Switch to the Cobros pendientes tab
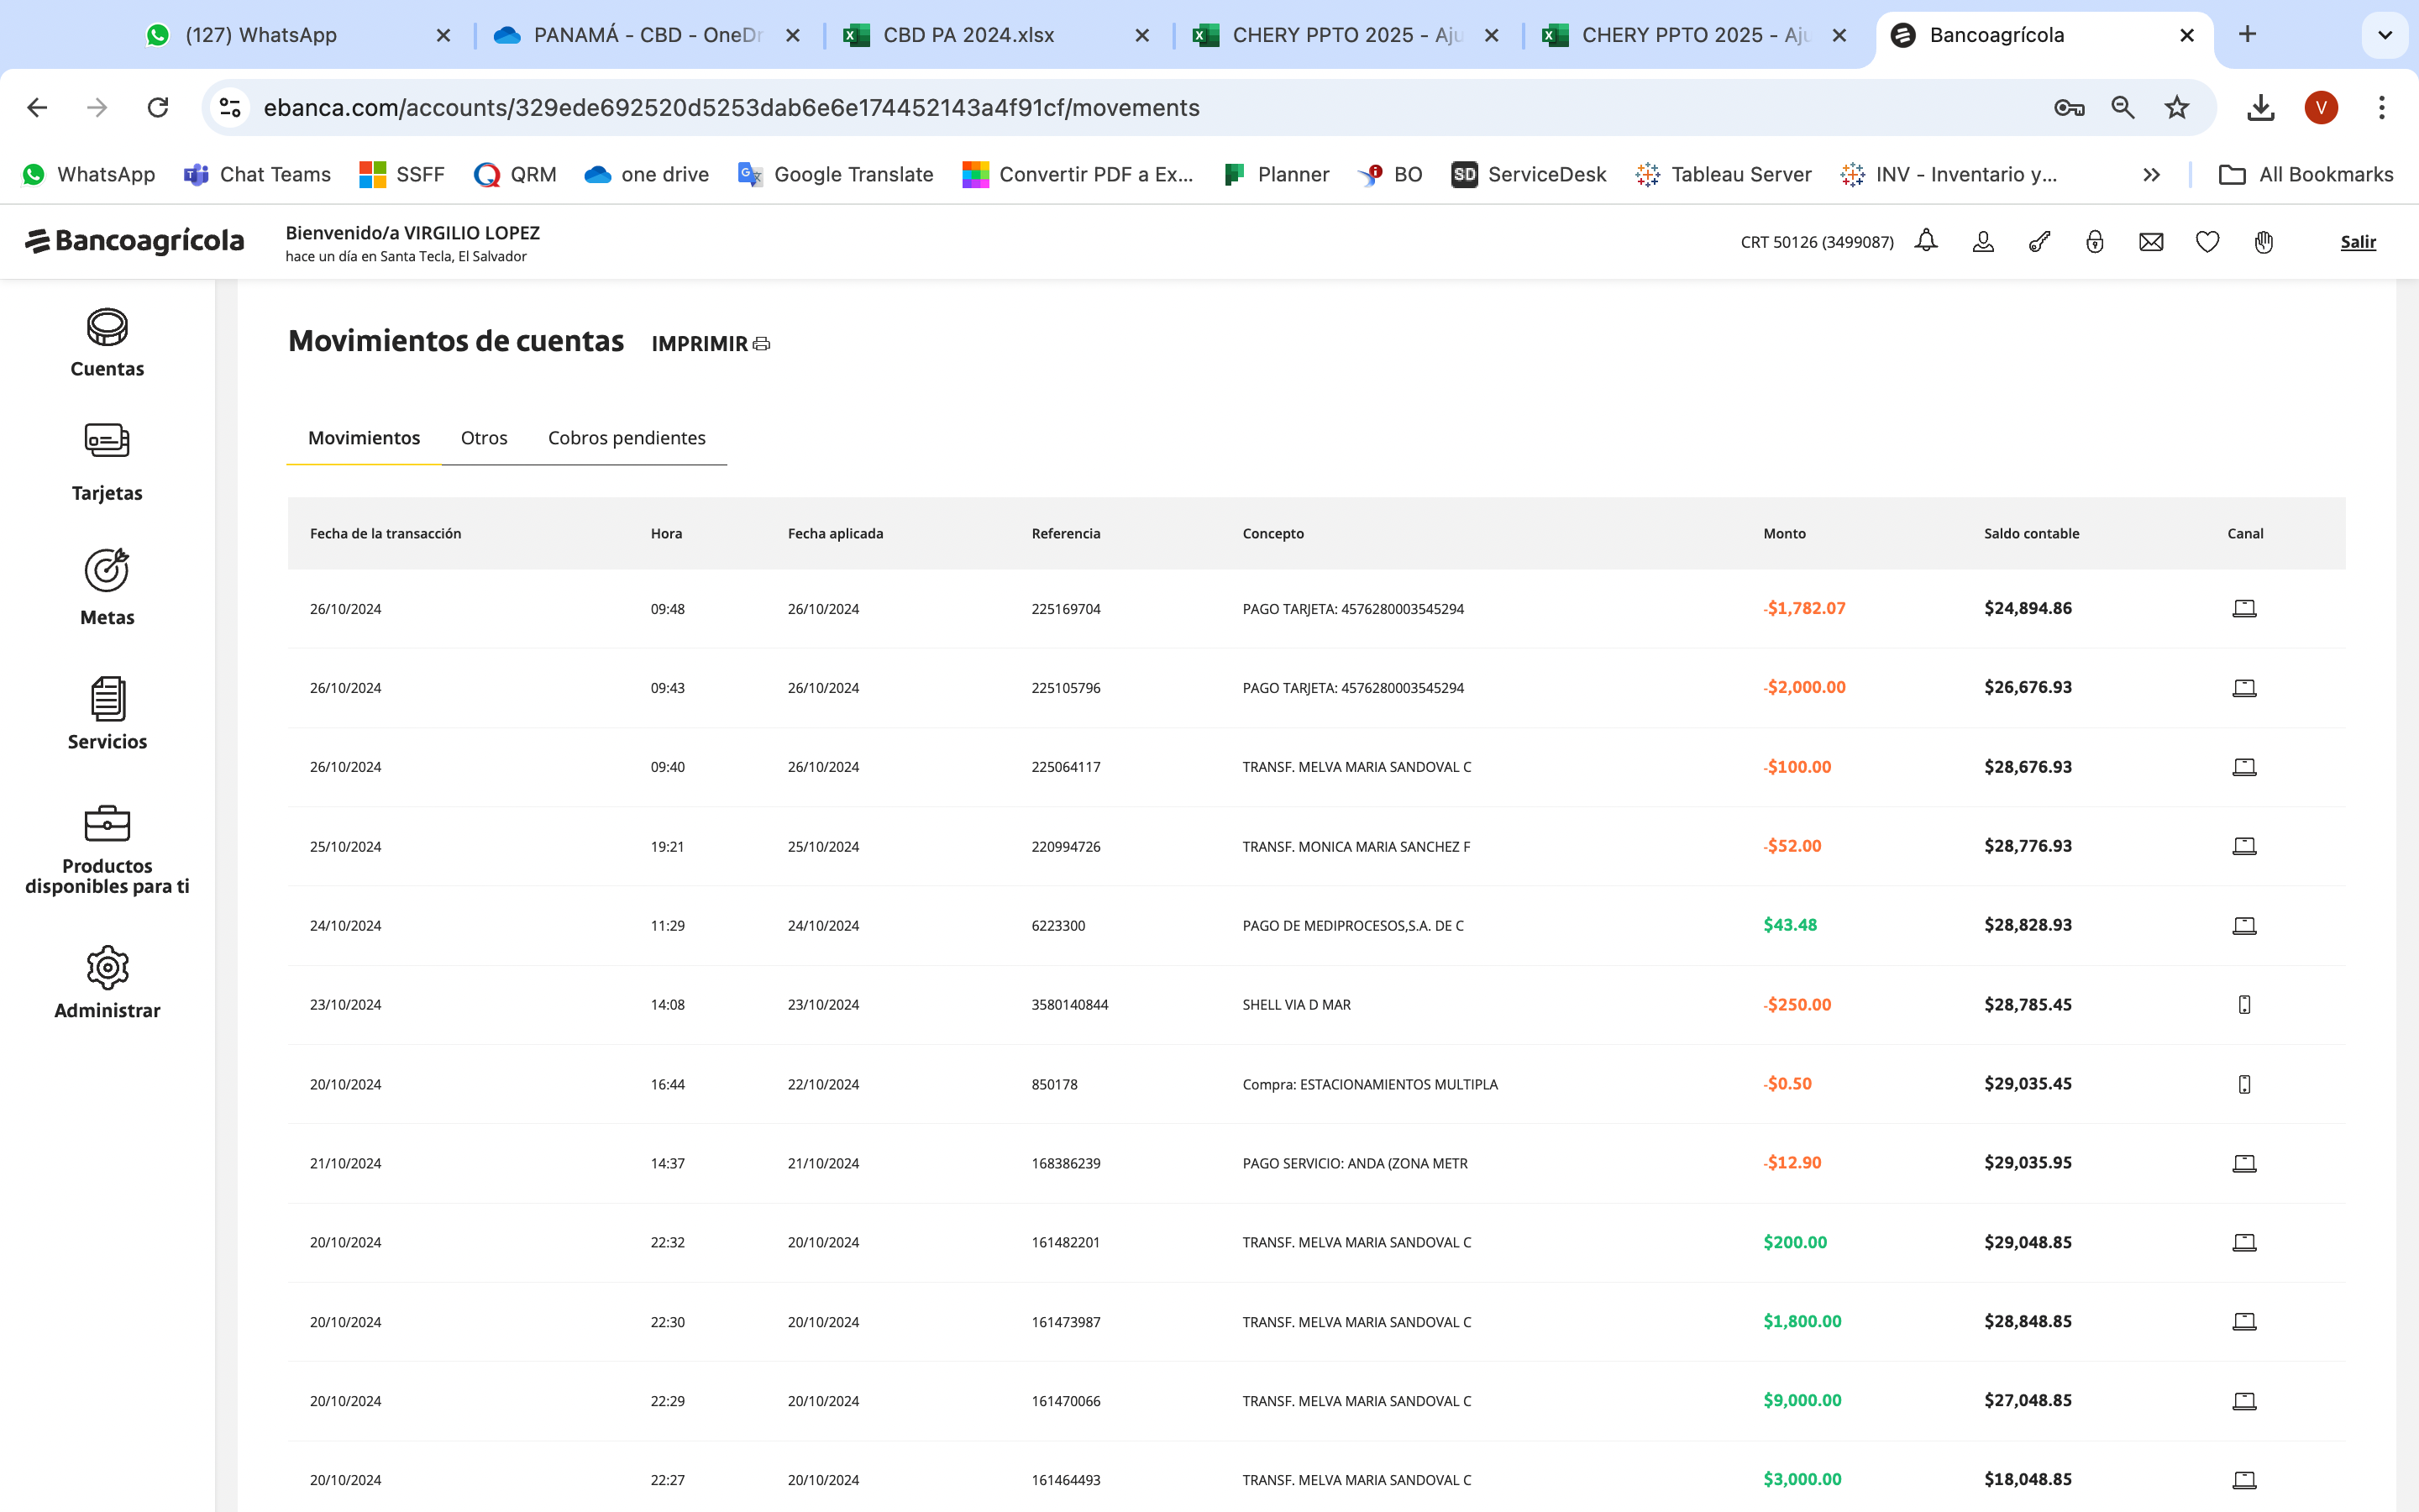 [626, 438]
